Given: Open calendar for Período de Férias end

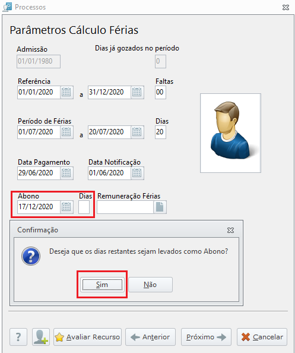Looking at the screenshot, I should (137, 132).
